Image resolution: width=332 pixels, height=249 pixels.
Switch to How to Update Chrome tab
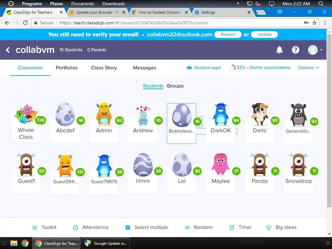(x=160, y=12)
